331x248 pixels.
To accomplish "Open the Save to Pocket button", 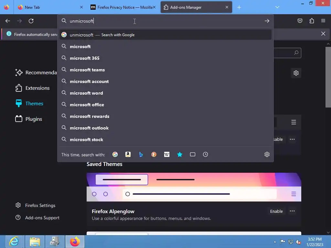I will point(300,21).
